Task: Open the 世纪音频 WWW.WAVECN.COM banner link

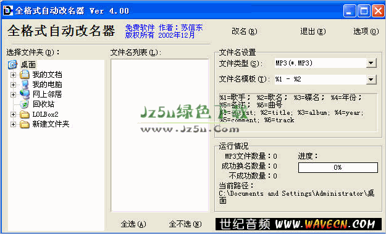Action: pyautogui.click(x=298, y=224)
